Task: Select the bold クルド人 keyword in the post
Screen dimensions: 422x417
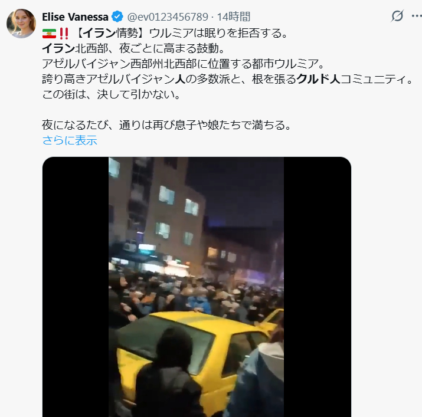Action: coord(318,79)
